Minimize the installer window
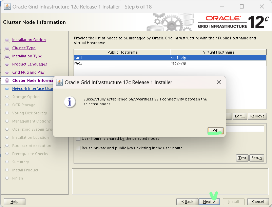This screenshot has width=272, height=207. tap(222, 6)
